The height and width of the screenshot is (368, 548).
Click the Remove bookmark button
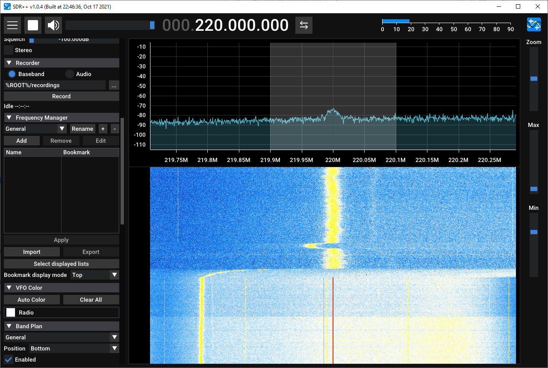[x=61, y=141]
